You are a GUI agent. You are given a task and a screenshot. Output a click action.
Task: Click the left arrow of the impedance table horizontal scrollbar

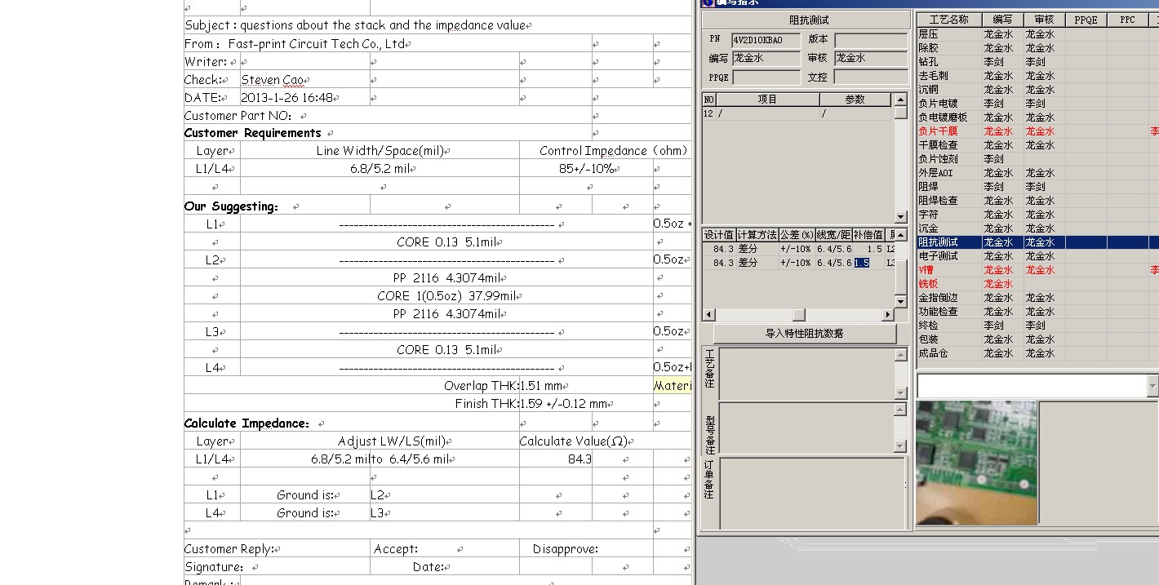pos(708,315)
